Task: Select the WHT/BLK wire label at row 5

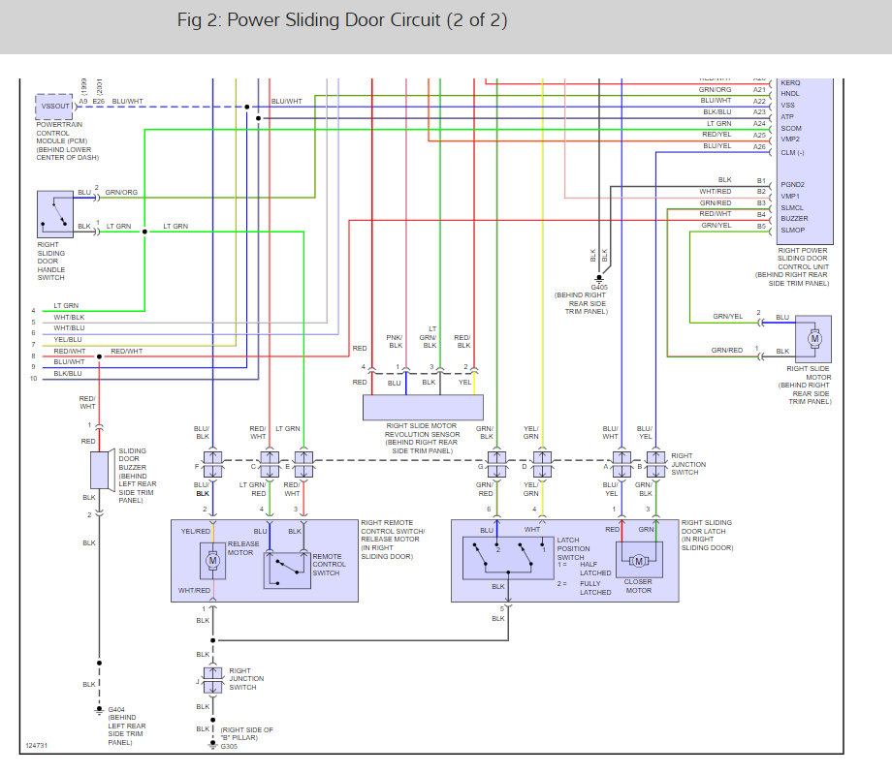Action: click(69, 317)
